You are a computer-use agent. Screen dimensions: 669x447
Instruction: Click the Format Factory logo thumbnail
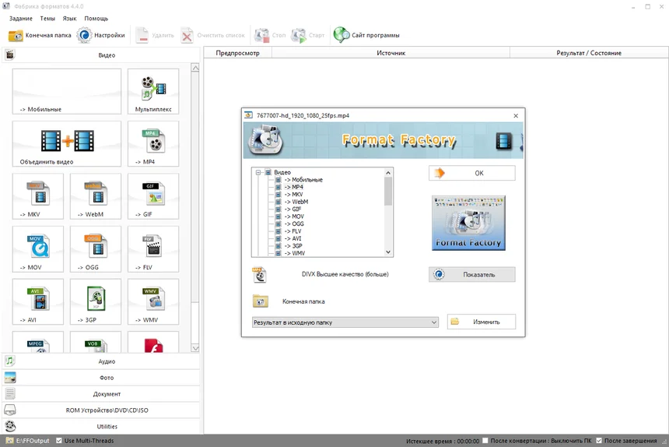[468, 223]
